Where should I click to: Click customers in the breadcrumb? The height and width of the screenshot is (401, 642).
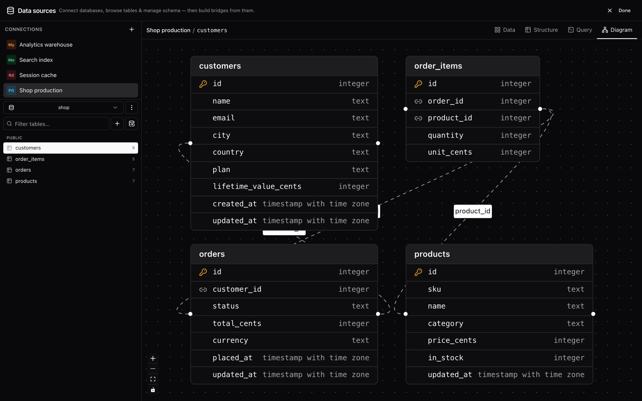[x=212, y=30]
